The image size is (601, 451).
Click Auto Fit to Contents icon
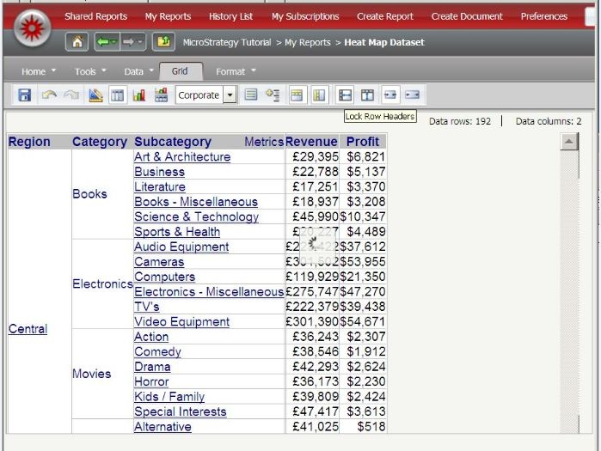[x=390, y=94]
